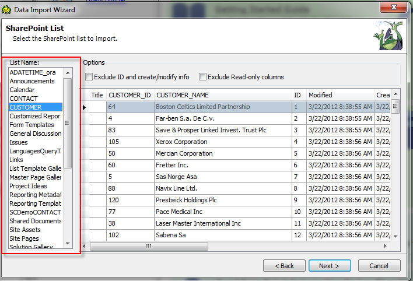This screenshot has width=413, height=281.
Task: Click the Modified column header
Action: (x=340, y=95)
